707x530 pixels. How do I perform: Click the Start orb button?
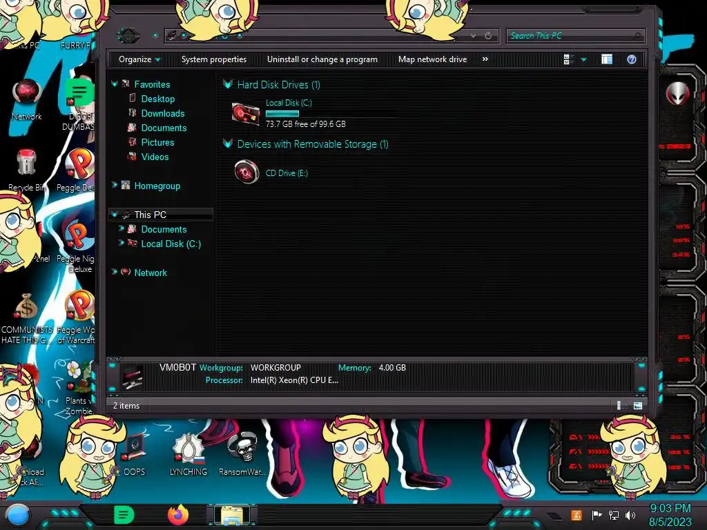coord(18,515)
